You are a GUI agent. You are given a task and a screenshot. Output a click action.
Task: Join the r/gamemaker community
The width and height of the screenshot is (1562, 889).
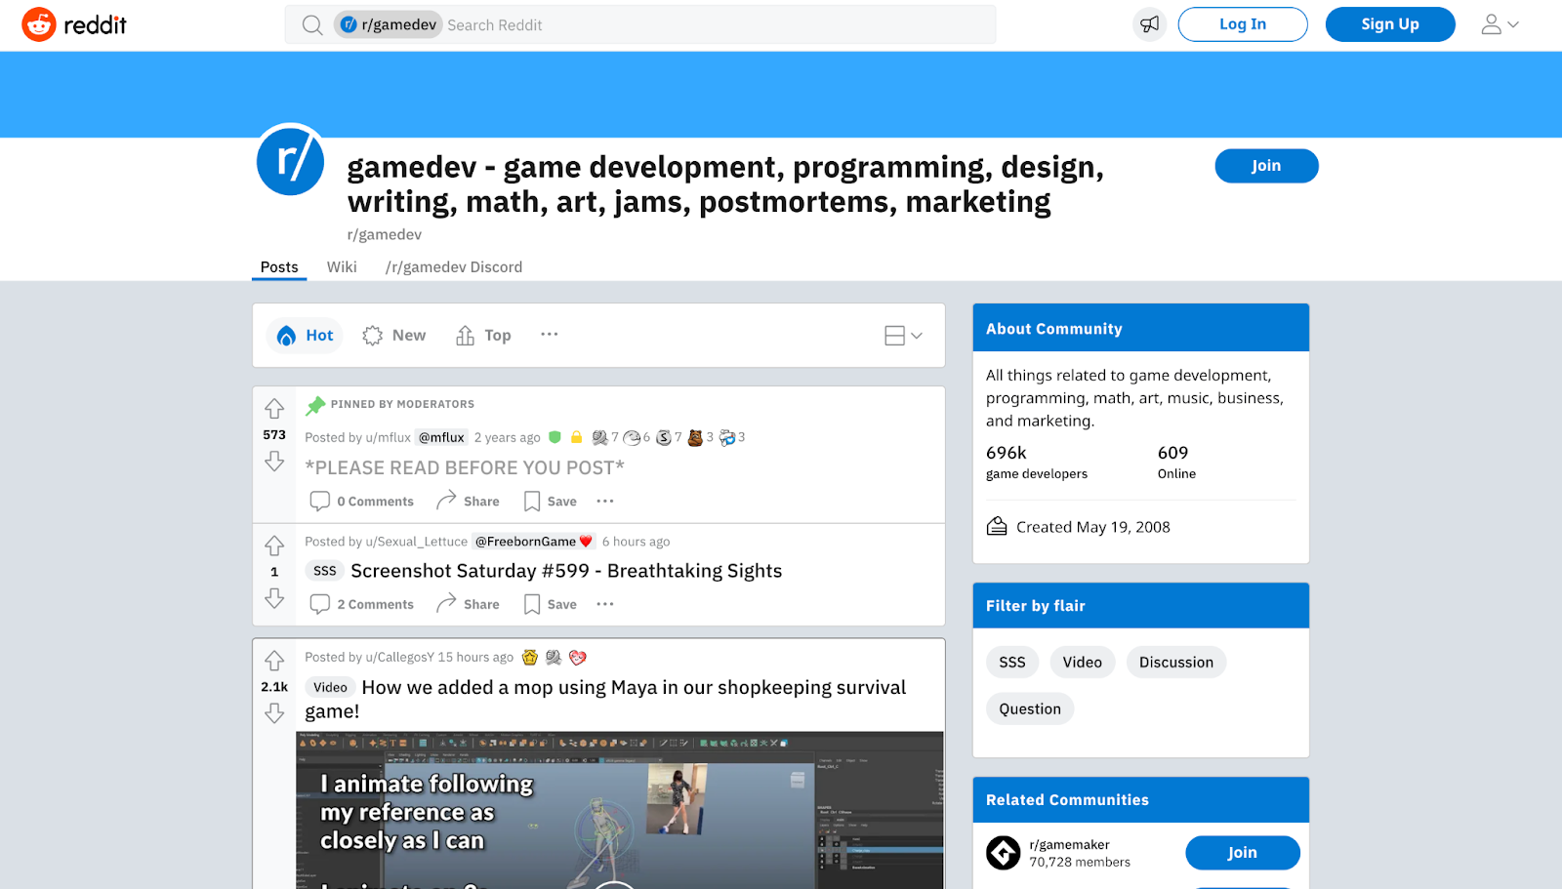pos(1243,853)
